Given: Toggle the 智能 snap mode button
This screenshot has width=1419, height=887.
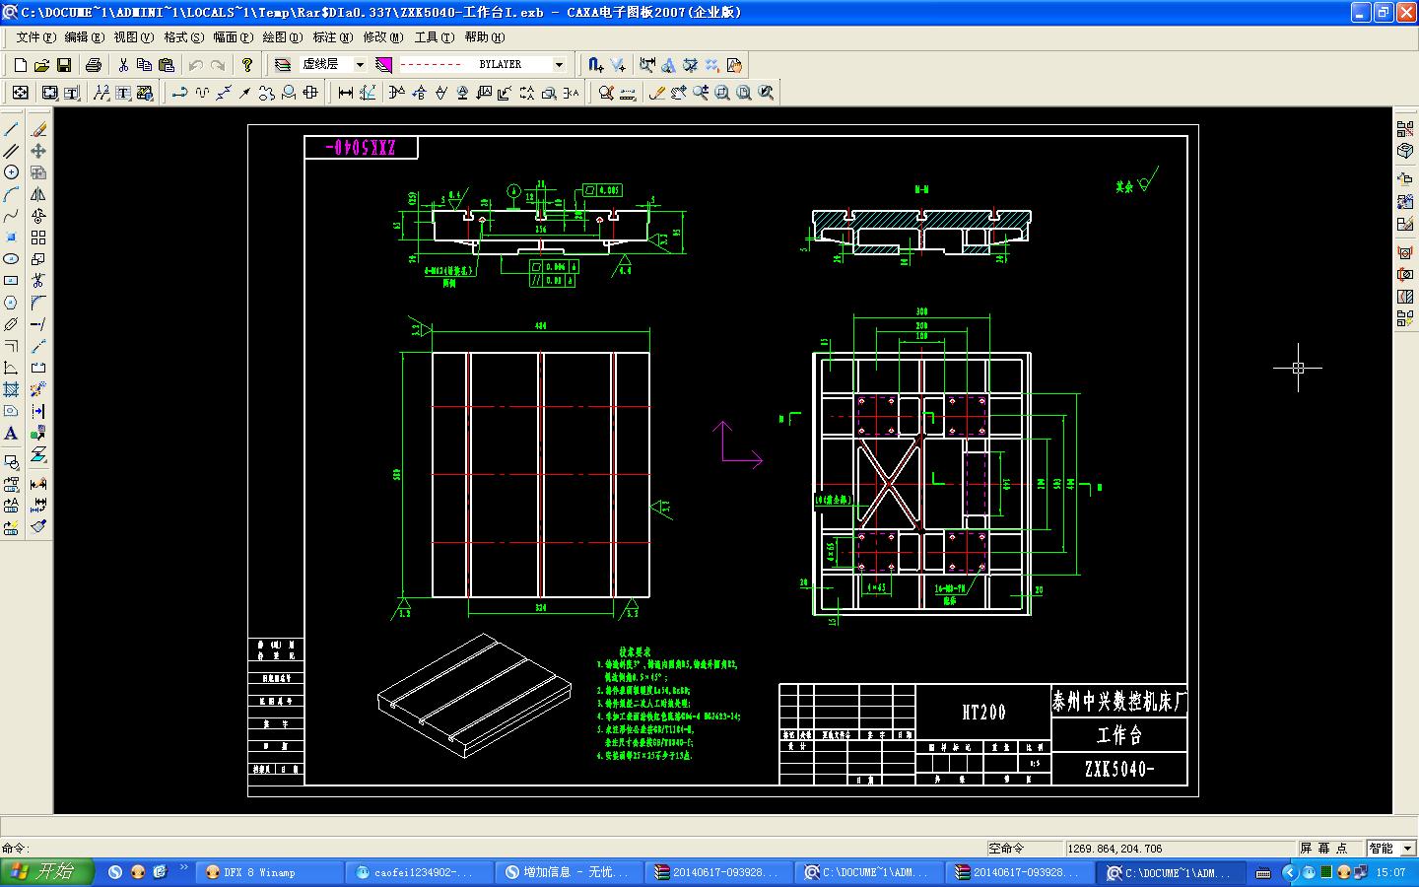Looking at the screenshot, I should [1385, 848].
